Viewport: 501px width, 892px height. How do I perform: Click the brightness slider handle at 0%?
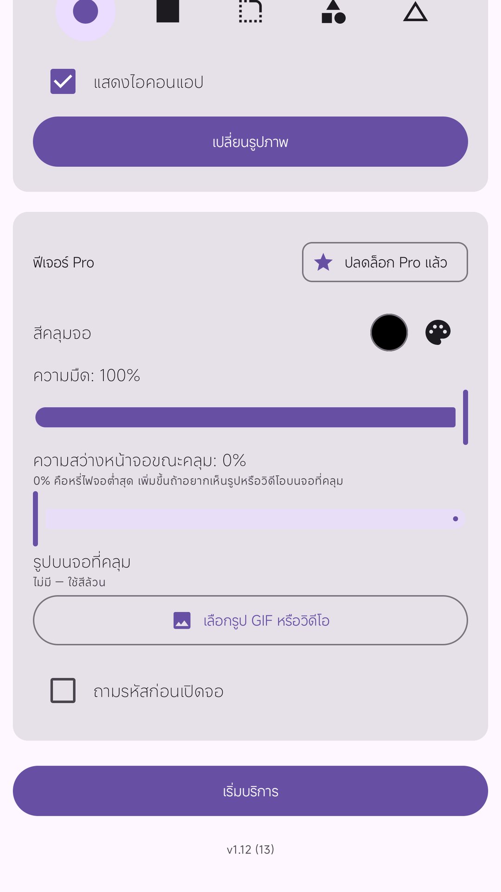pos(35,518)
